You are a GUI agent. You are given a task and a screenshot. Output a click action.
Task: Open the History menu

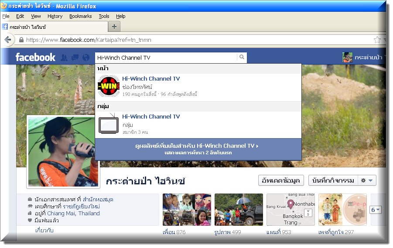(55, 16)
